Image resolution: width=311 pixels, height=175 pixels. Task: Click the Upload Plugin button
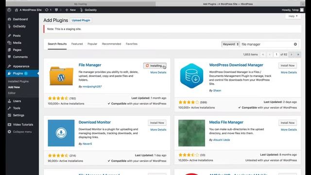click(81, 20)
